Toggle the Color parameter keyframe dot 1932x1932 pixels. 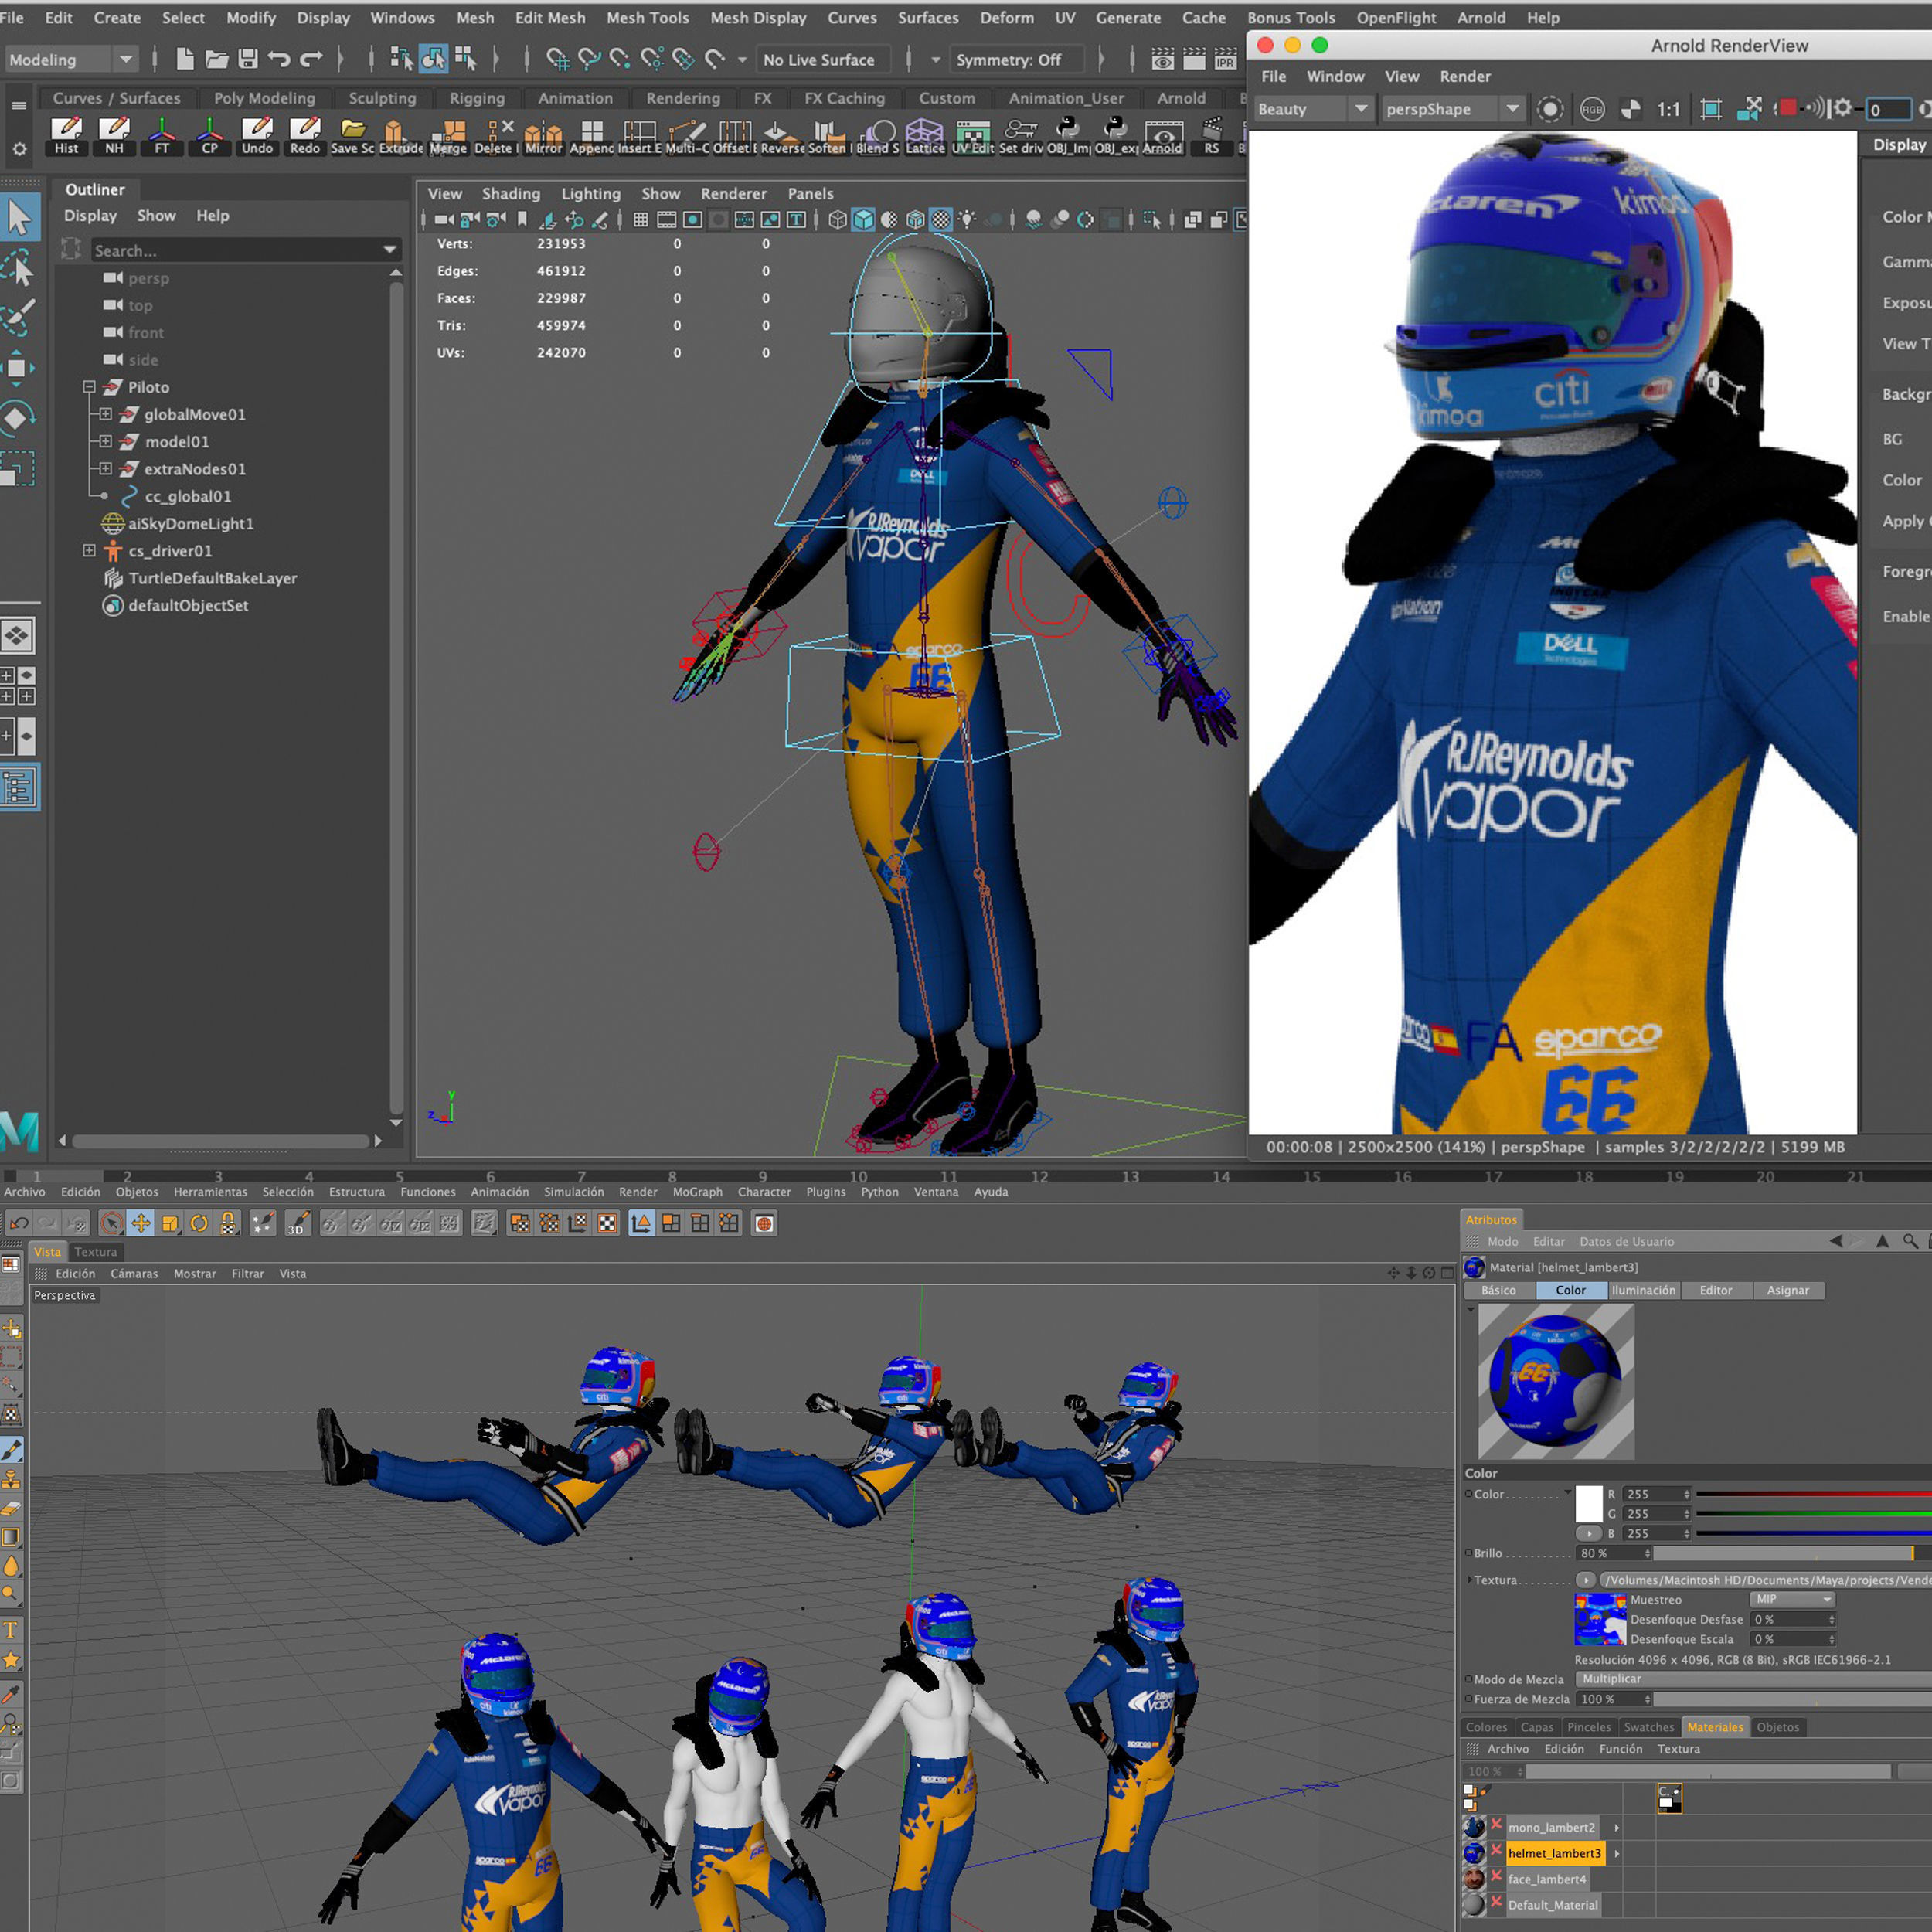[x=1469, y=1494]
